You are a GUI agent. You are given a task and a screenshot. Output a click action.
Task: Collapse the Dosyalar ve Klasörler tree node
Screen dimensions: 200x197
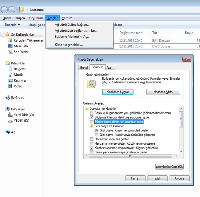click(86, 109)
